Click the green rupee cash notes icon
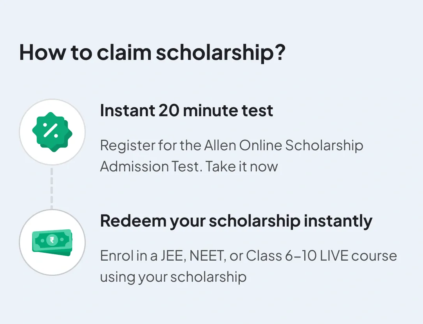423x324 pixels. (52, 242)
